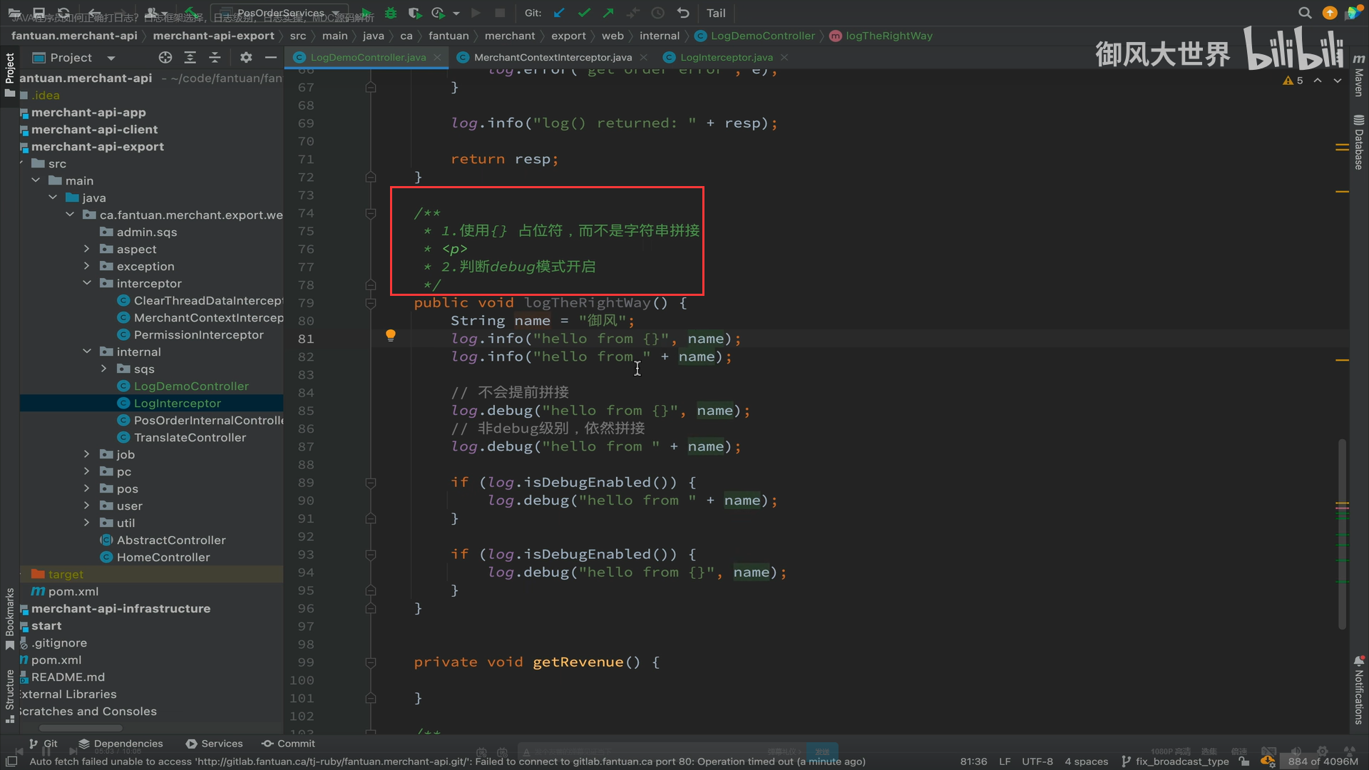Click the green Build hammer icon
Viewport: 1369px width, 770px height.
tap(192, 13)
